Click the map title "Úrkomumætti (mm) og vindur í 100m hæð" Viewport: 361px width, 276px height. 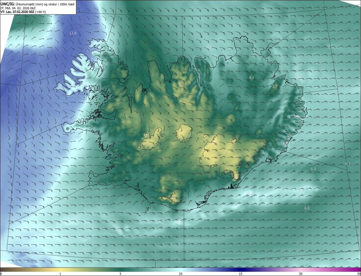click(x=45, y=4)
